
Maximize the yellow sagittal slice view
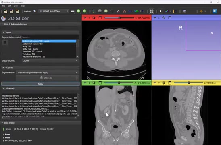[x=170, y=83]
